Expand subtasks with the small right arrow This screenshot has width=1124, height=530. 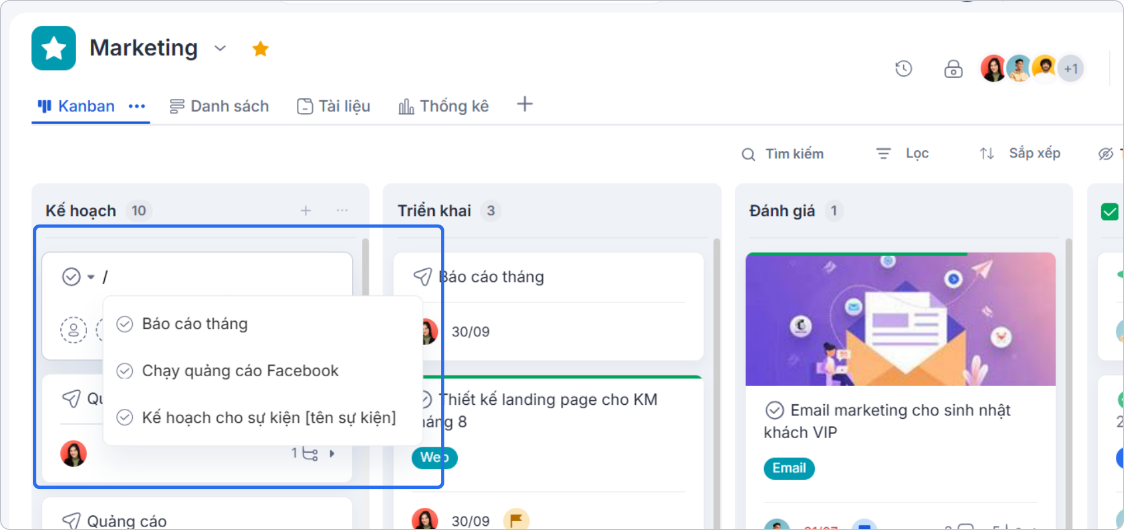point(332,453)
